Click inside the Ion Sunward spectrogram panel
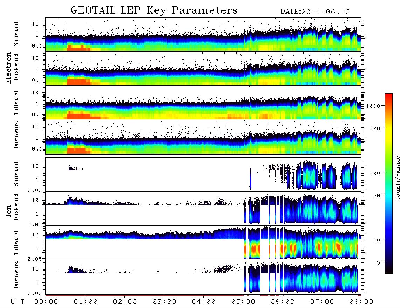This screenshot has width=400, height=308. (203, 174)
